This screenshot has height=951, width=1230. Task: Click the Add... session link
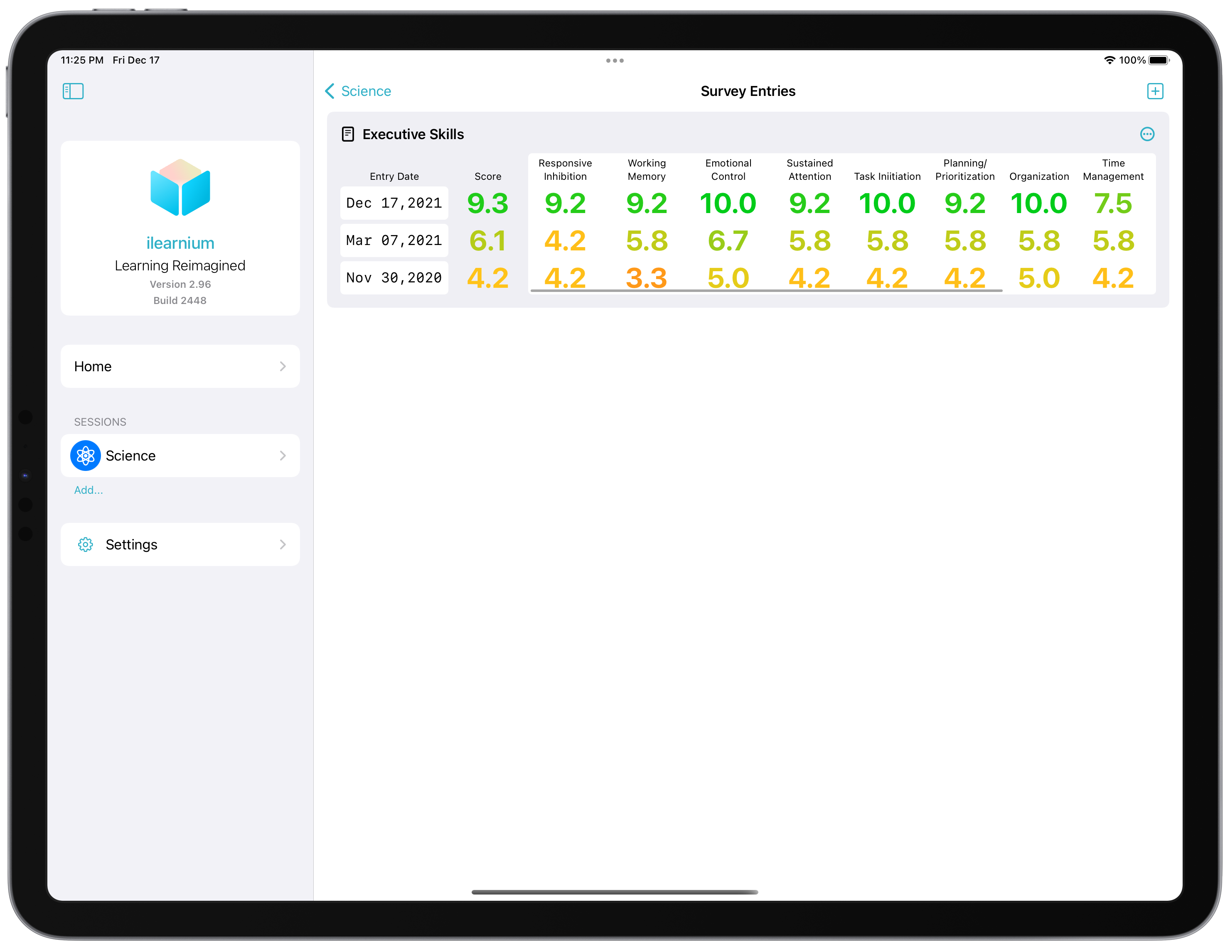[x=89, y=490]
